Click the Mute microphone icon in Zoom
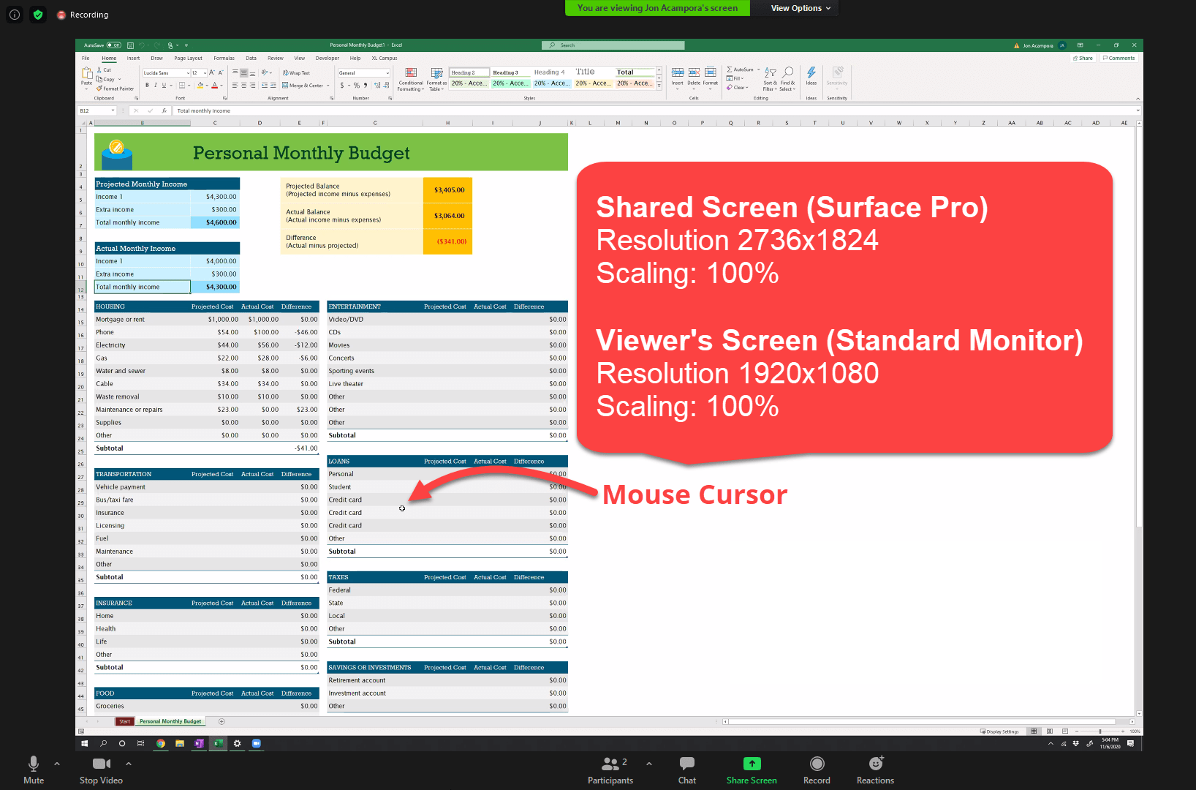This screenshot has height=790, width=1196. (x=33, y=764)
